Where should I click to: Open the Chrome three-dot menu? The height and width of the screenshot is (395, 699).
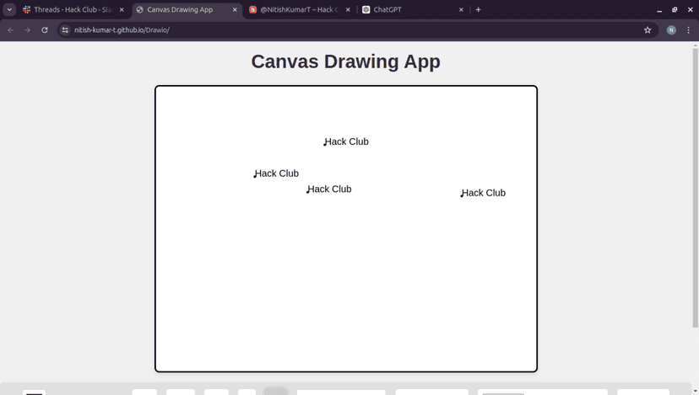pos(688,29)
